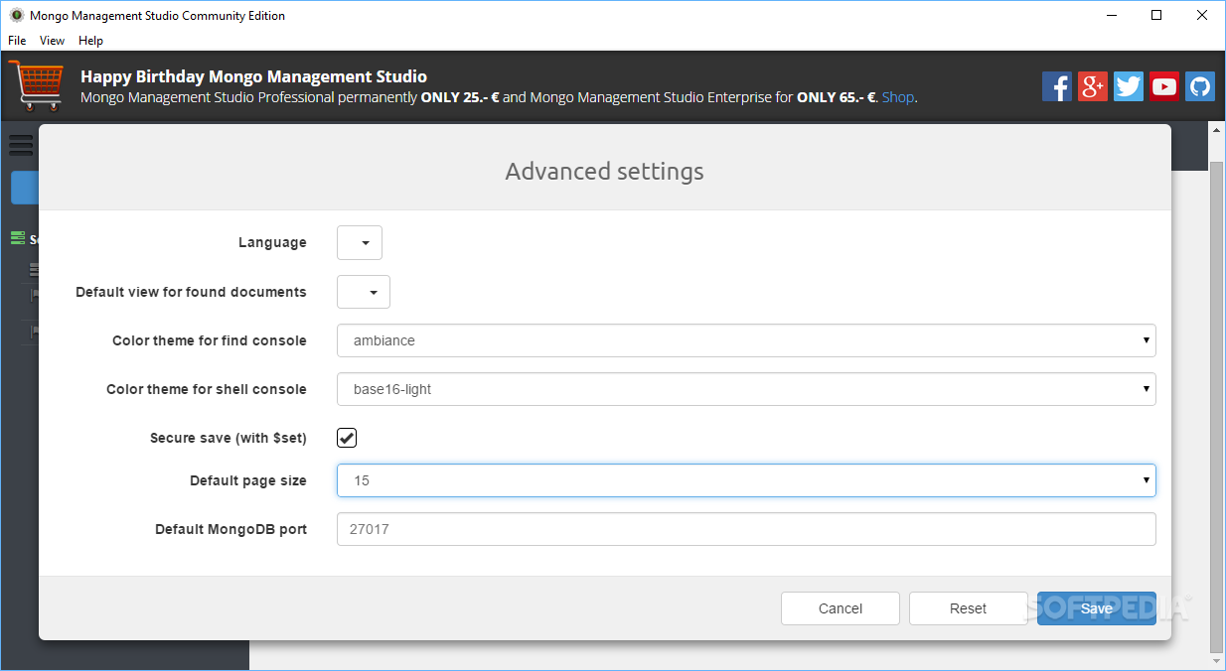This screenshot has width=1226, height=671.
Task: Open the Language dropdown
Action: [x=360, y=242]
